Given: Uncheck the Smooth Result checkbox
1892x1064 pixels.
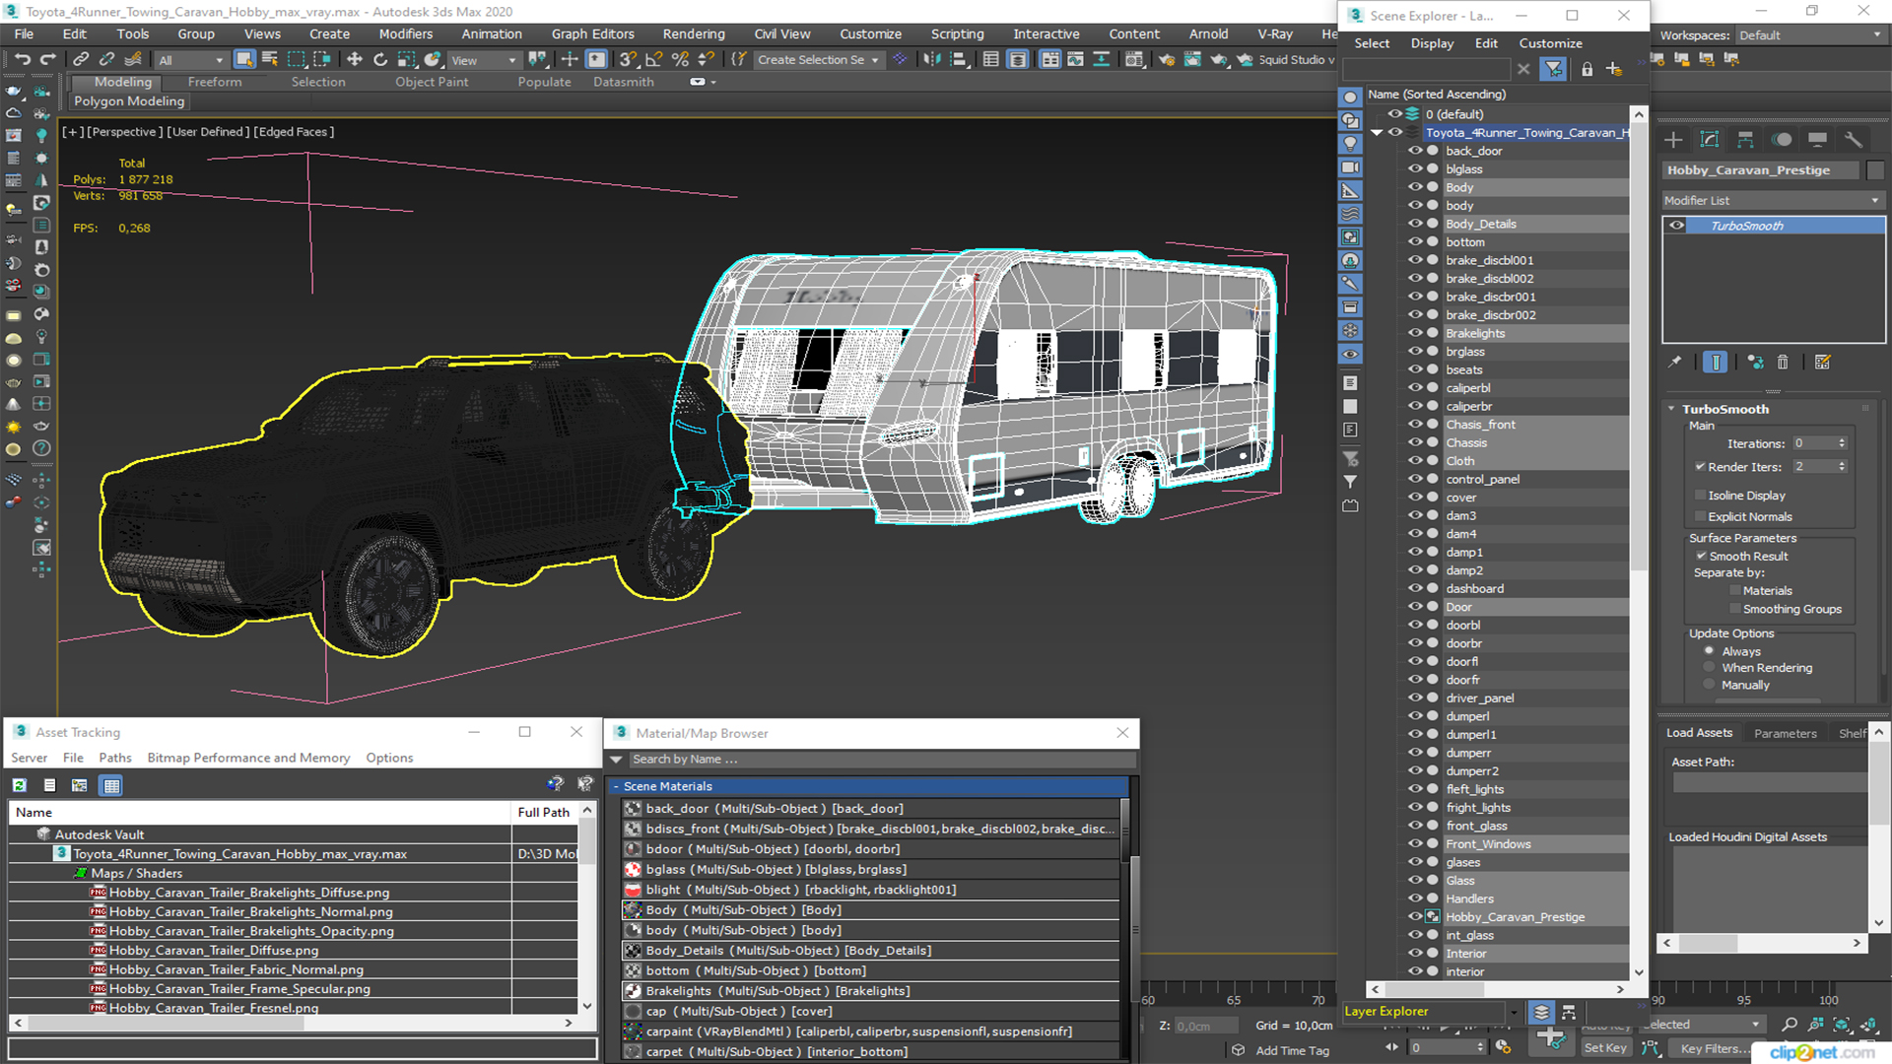Looking at the screenshot, I should (x=1702, y=557).
